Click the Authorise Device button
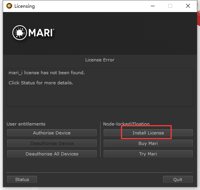Screen dimensions: 200x190 tap(52, 133)
